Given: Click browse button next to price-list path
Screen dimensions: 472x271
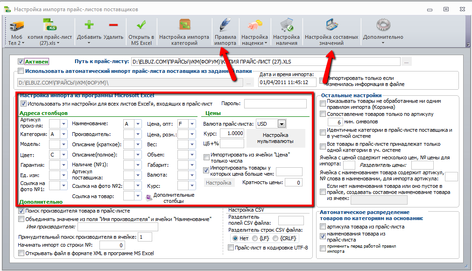Looking at the screenshot, I should pos(406,62).
